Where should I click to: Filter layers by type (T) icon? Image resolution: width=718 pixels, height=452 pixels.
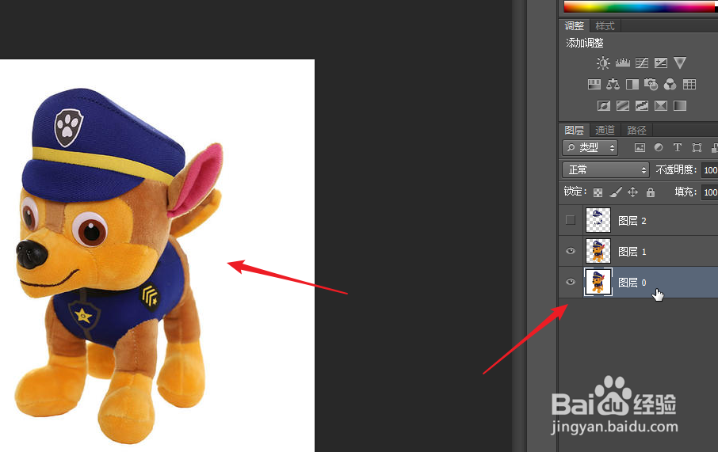coord(678,147)
